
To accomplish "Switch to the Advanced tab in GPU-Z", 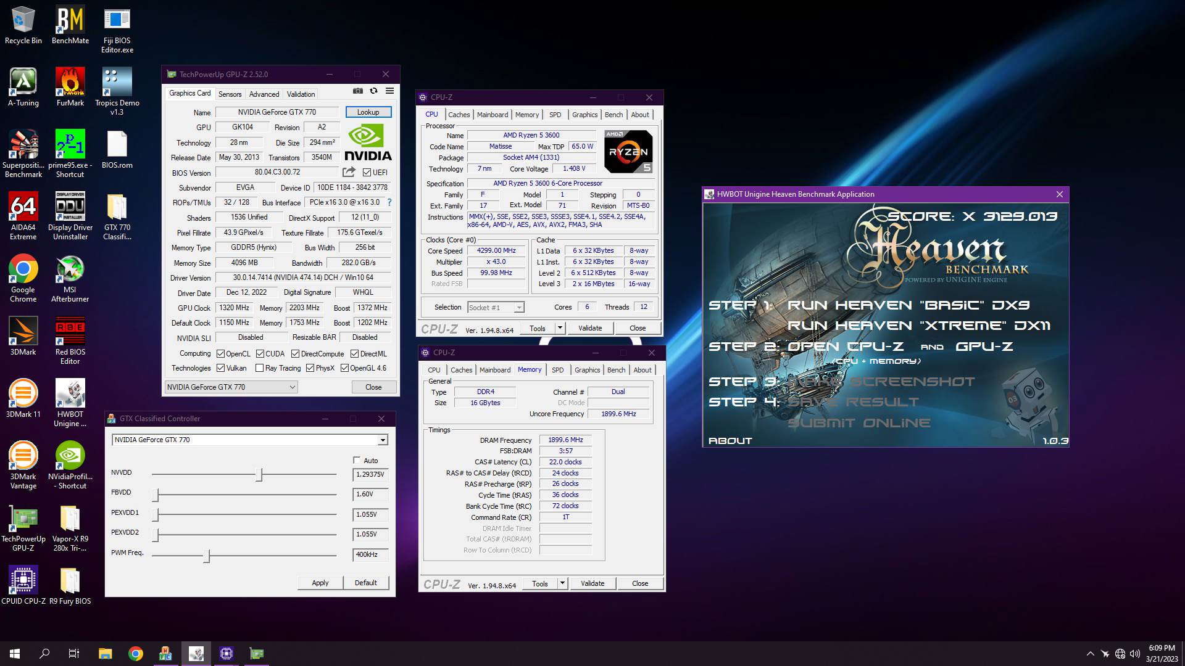I will [264, 94].
